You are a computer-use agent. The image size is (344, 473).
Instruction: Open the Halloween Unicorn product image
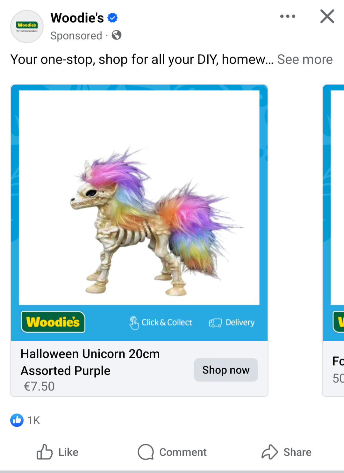click(139, 198)
